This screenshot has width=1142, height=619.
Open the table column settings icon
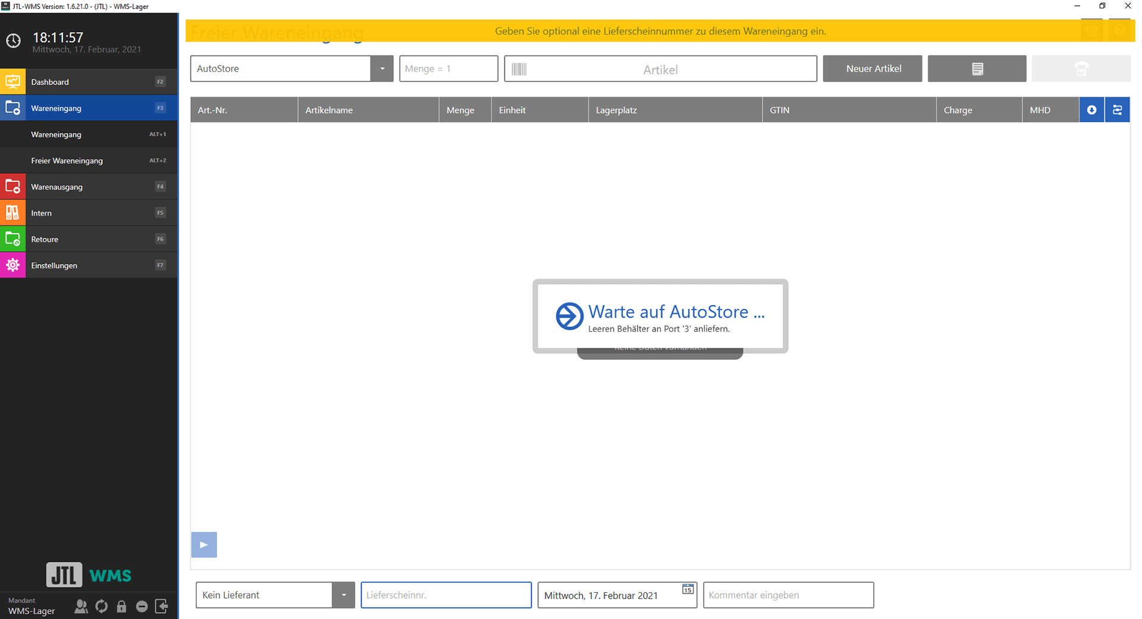click(1117, 110)
